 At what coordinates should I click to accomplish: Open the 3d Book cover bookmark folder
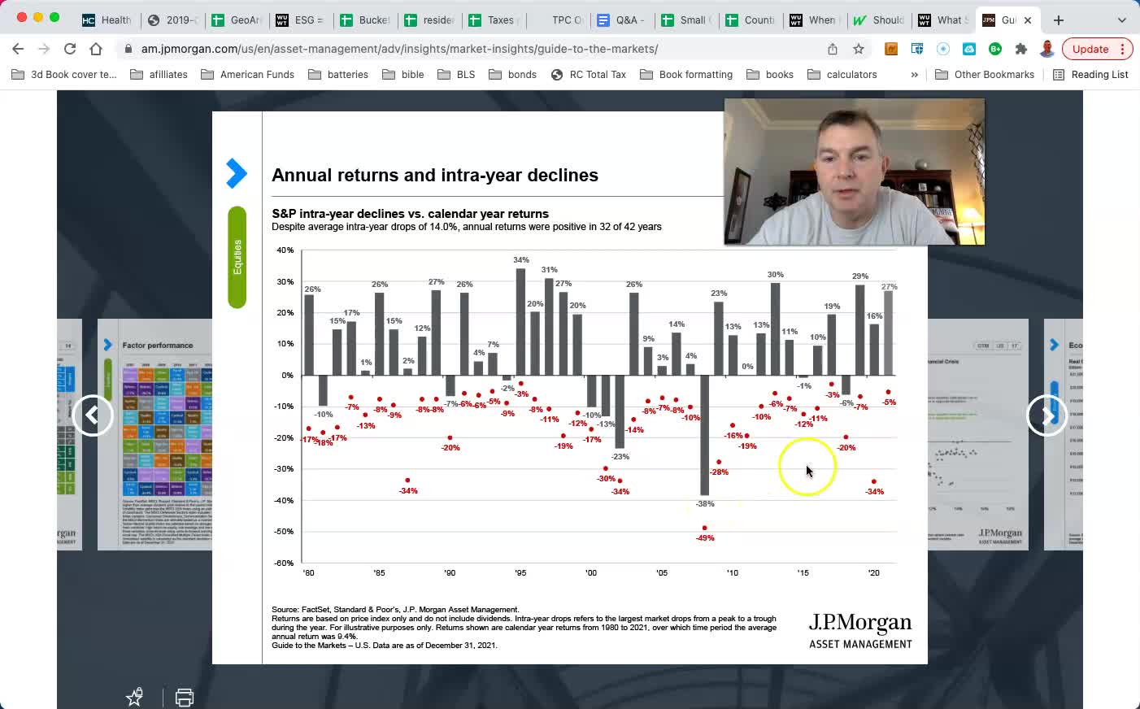[64, 74]
